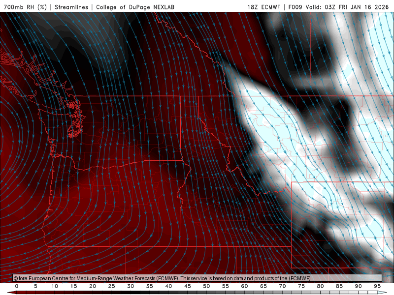Click the "25" colorbar scale label
The height and width of the screenshot is (295, 394).
tap(112, 286)
